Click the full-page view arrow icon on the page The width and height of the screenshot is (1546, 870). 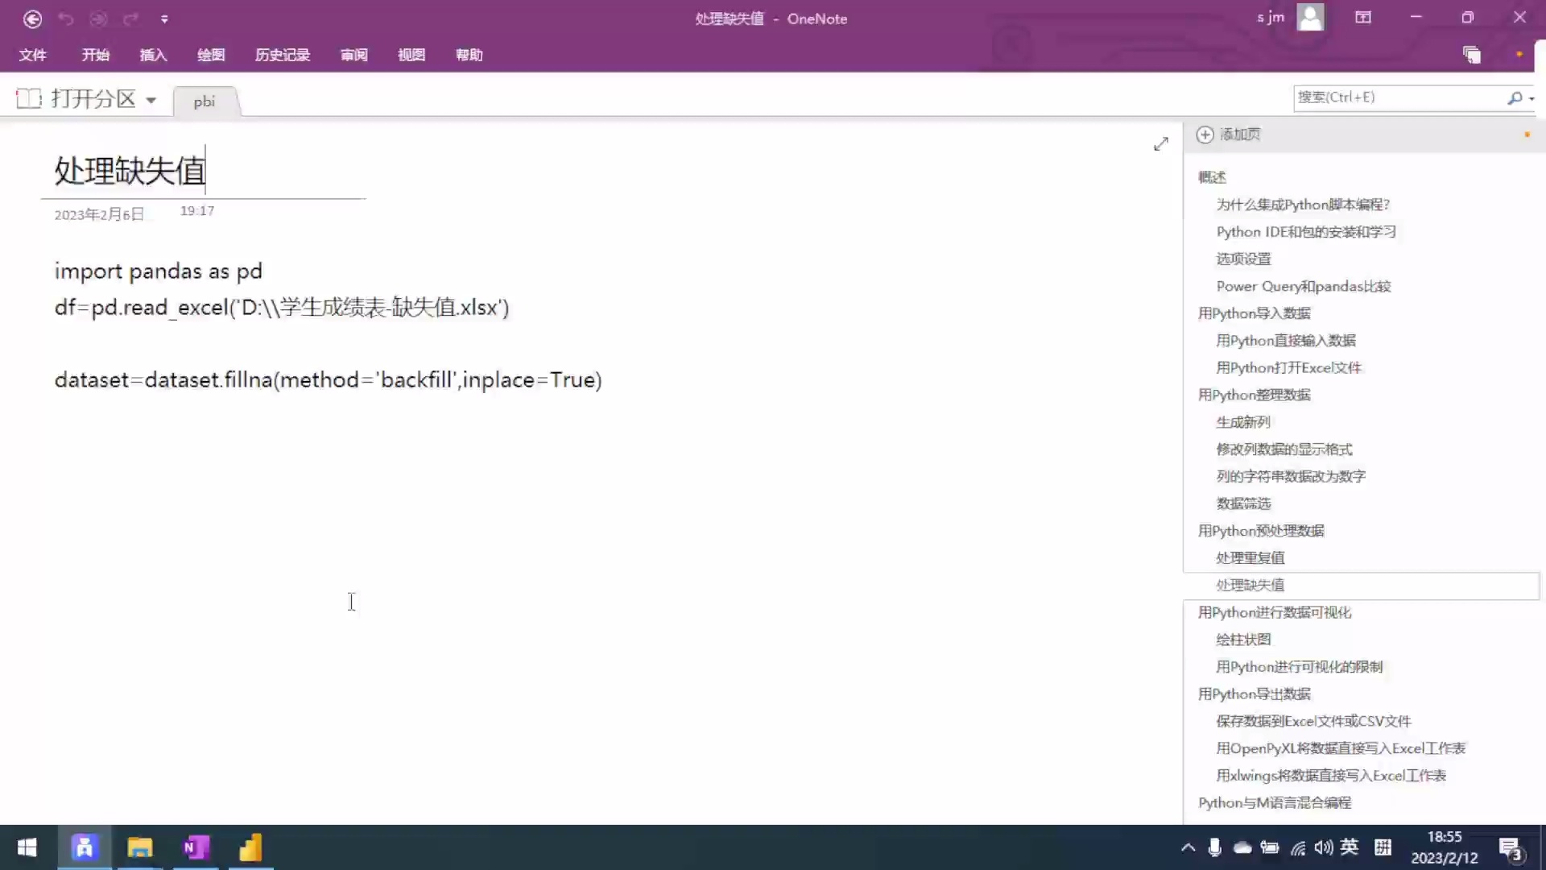point(1159,143)
